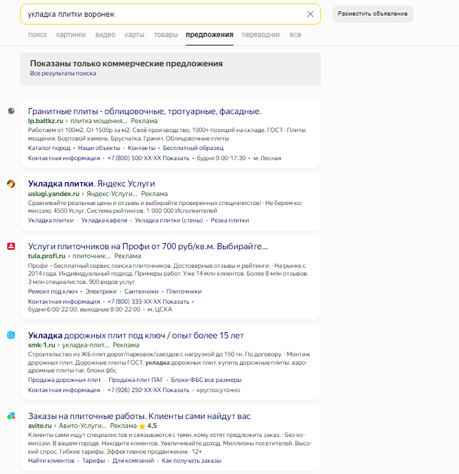This screenshot has height=474, width=459.
Task: Click the Yandex Uslugi favicon
Action: click(11, 184)
